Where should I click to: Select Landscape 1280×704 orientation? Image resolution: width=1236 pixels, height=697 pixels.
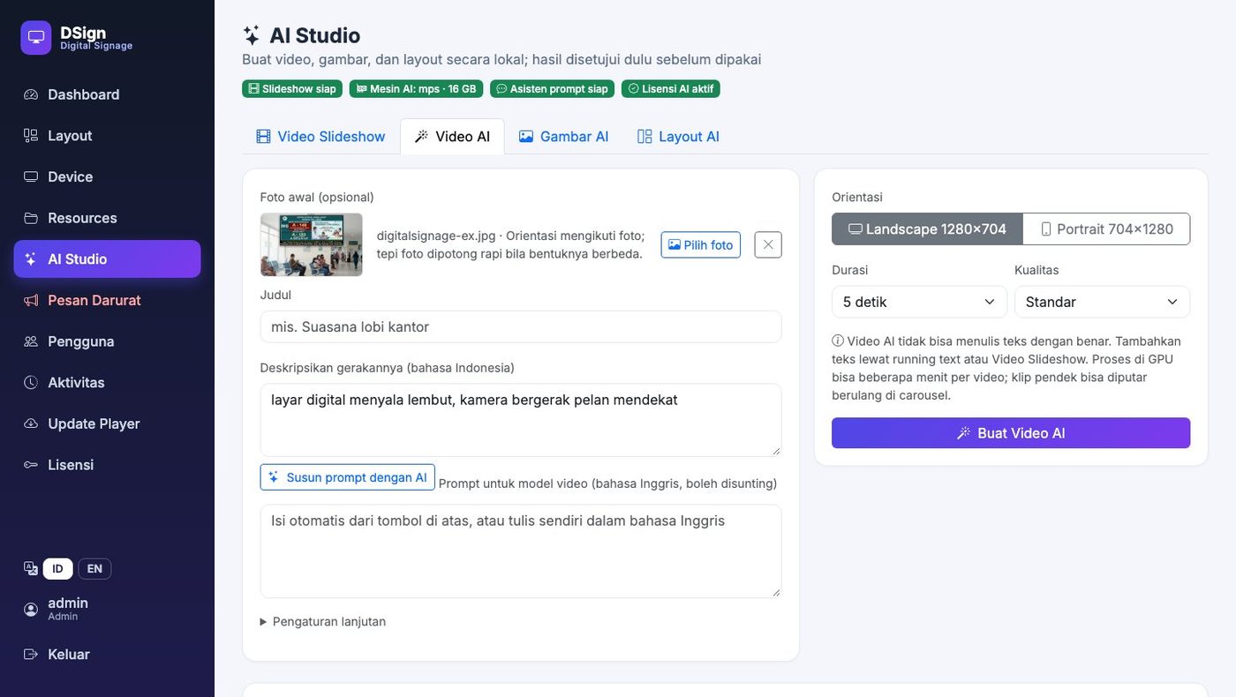pos(927,229)
